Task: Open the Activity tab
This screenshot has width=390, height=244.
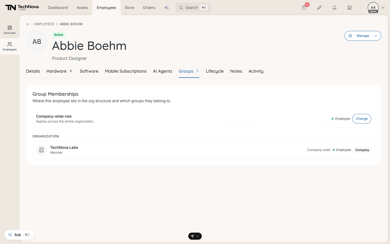Action: click(256, 71)
